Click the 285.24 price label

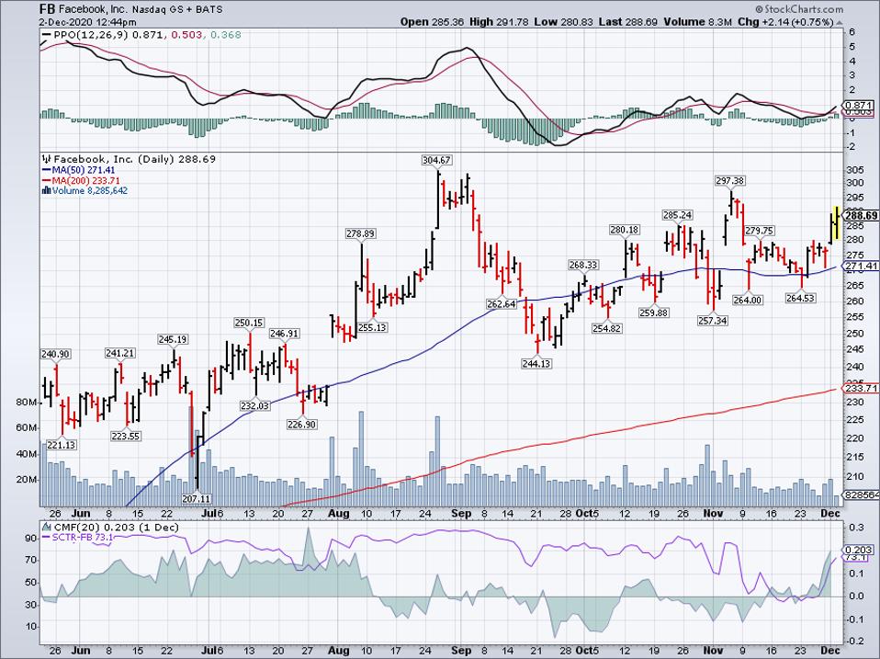coord(677,215)
